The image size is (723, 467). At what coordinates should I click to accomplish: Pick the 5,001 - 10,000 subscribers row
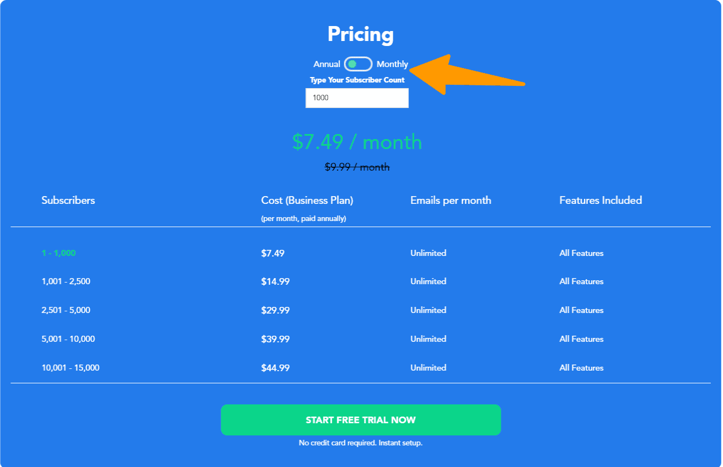[x=68, y=339]
